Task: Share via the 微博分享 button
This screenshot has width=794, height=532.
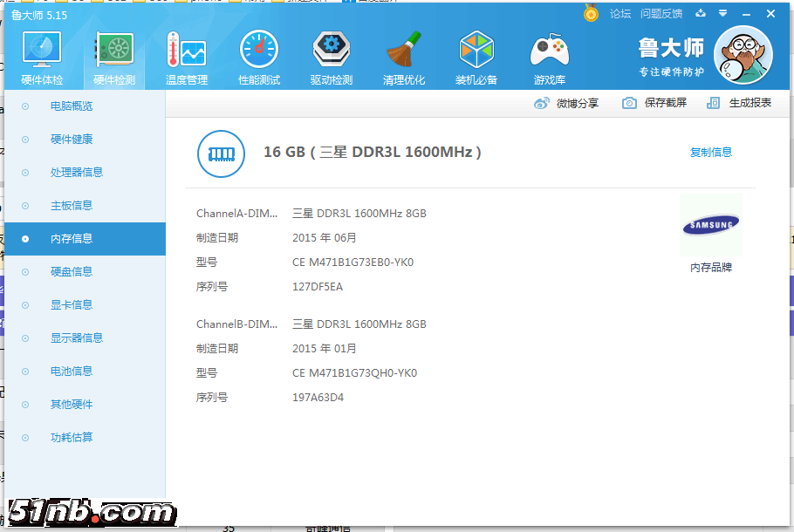Action: pyautogui.click(x=567, y=103)
